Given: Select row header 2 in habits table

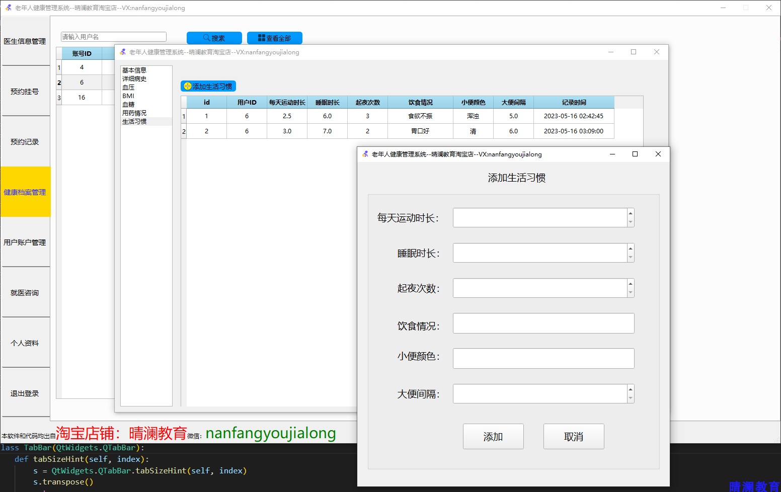Looking at the screenshot, I should [184, 131].
